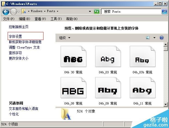Click the Fonts folder icon in details pane
The image size is (169, 128).
[66, 114]
